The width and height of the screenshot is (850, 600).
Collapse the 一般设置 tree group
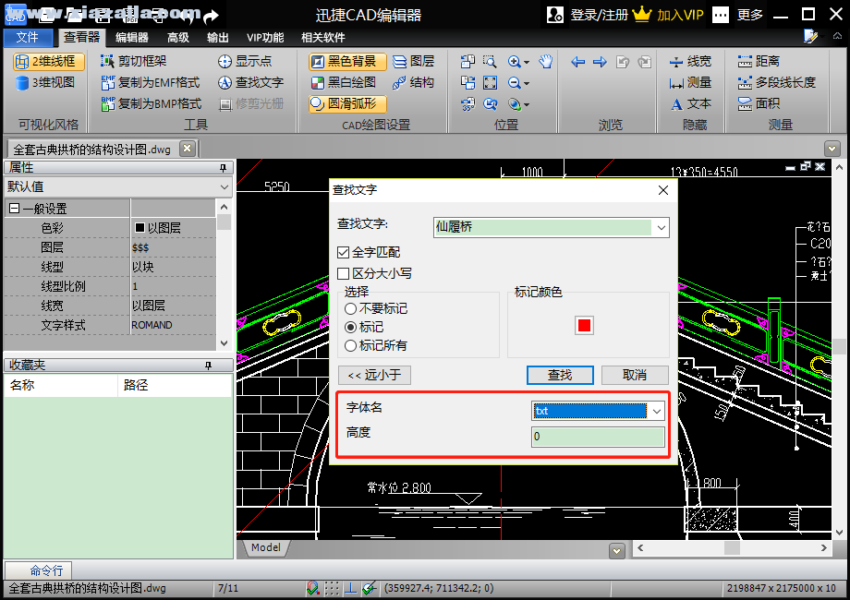pos(15,209)
